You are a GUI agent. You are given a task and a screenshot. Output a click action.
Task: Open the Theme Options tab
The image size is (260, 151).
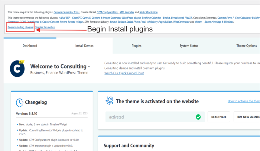(246, 46)
